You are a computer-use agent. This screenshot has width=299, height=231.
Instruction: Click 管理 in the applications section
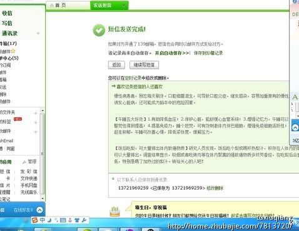tap(32, 162)
